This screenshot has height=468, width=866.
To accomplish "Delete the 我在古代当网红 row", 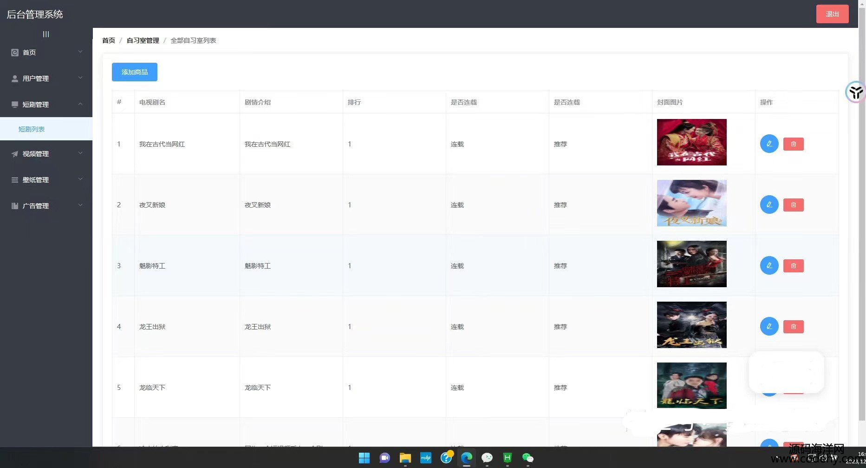I will [x=793, y=144].
